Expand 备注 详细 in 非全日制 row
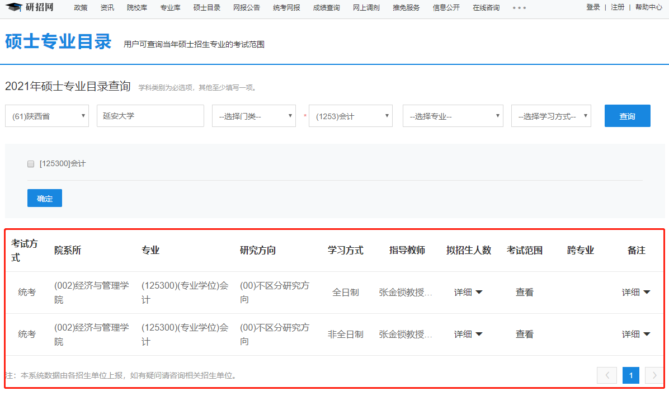Screen dimensions: 669x405 tap(636, 334)
